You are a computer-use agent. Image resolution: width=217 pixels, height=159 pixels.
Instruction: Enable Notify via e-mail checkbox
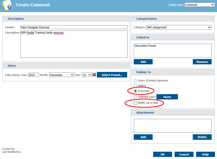click(x=135, y=103)
